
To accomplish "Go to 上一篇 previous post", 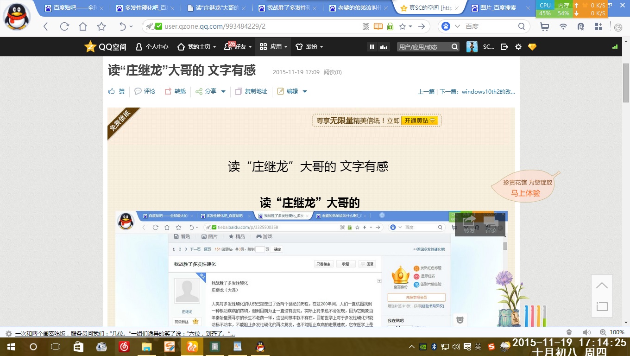I will 426,92.
